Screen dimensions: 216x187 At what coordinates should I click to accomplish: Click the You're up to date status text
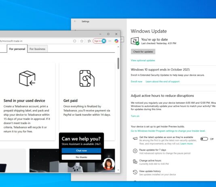tap(155, 39)
